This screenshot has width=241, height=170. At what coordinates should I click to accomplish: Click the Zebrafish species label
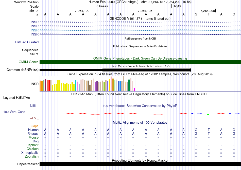pos(32,157)
